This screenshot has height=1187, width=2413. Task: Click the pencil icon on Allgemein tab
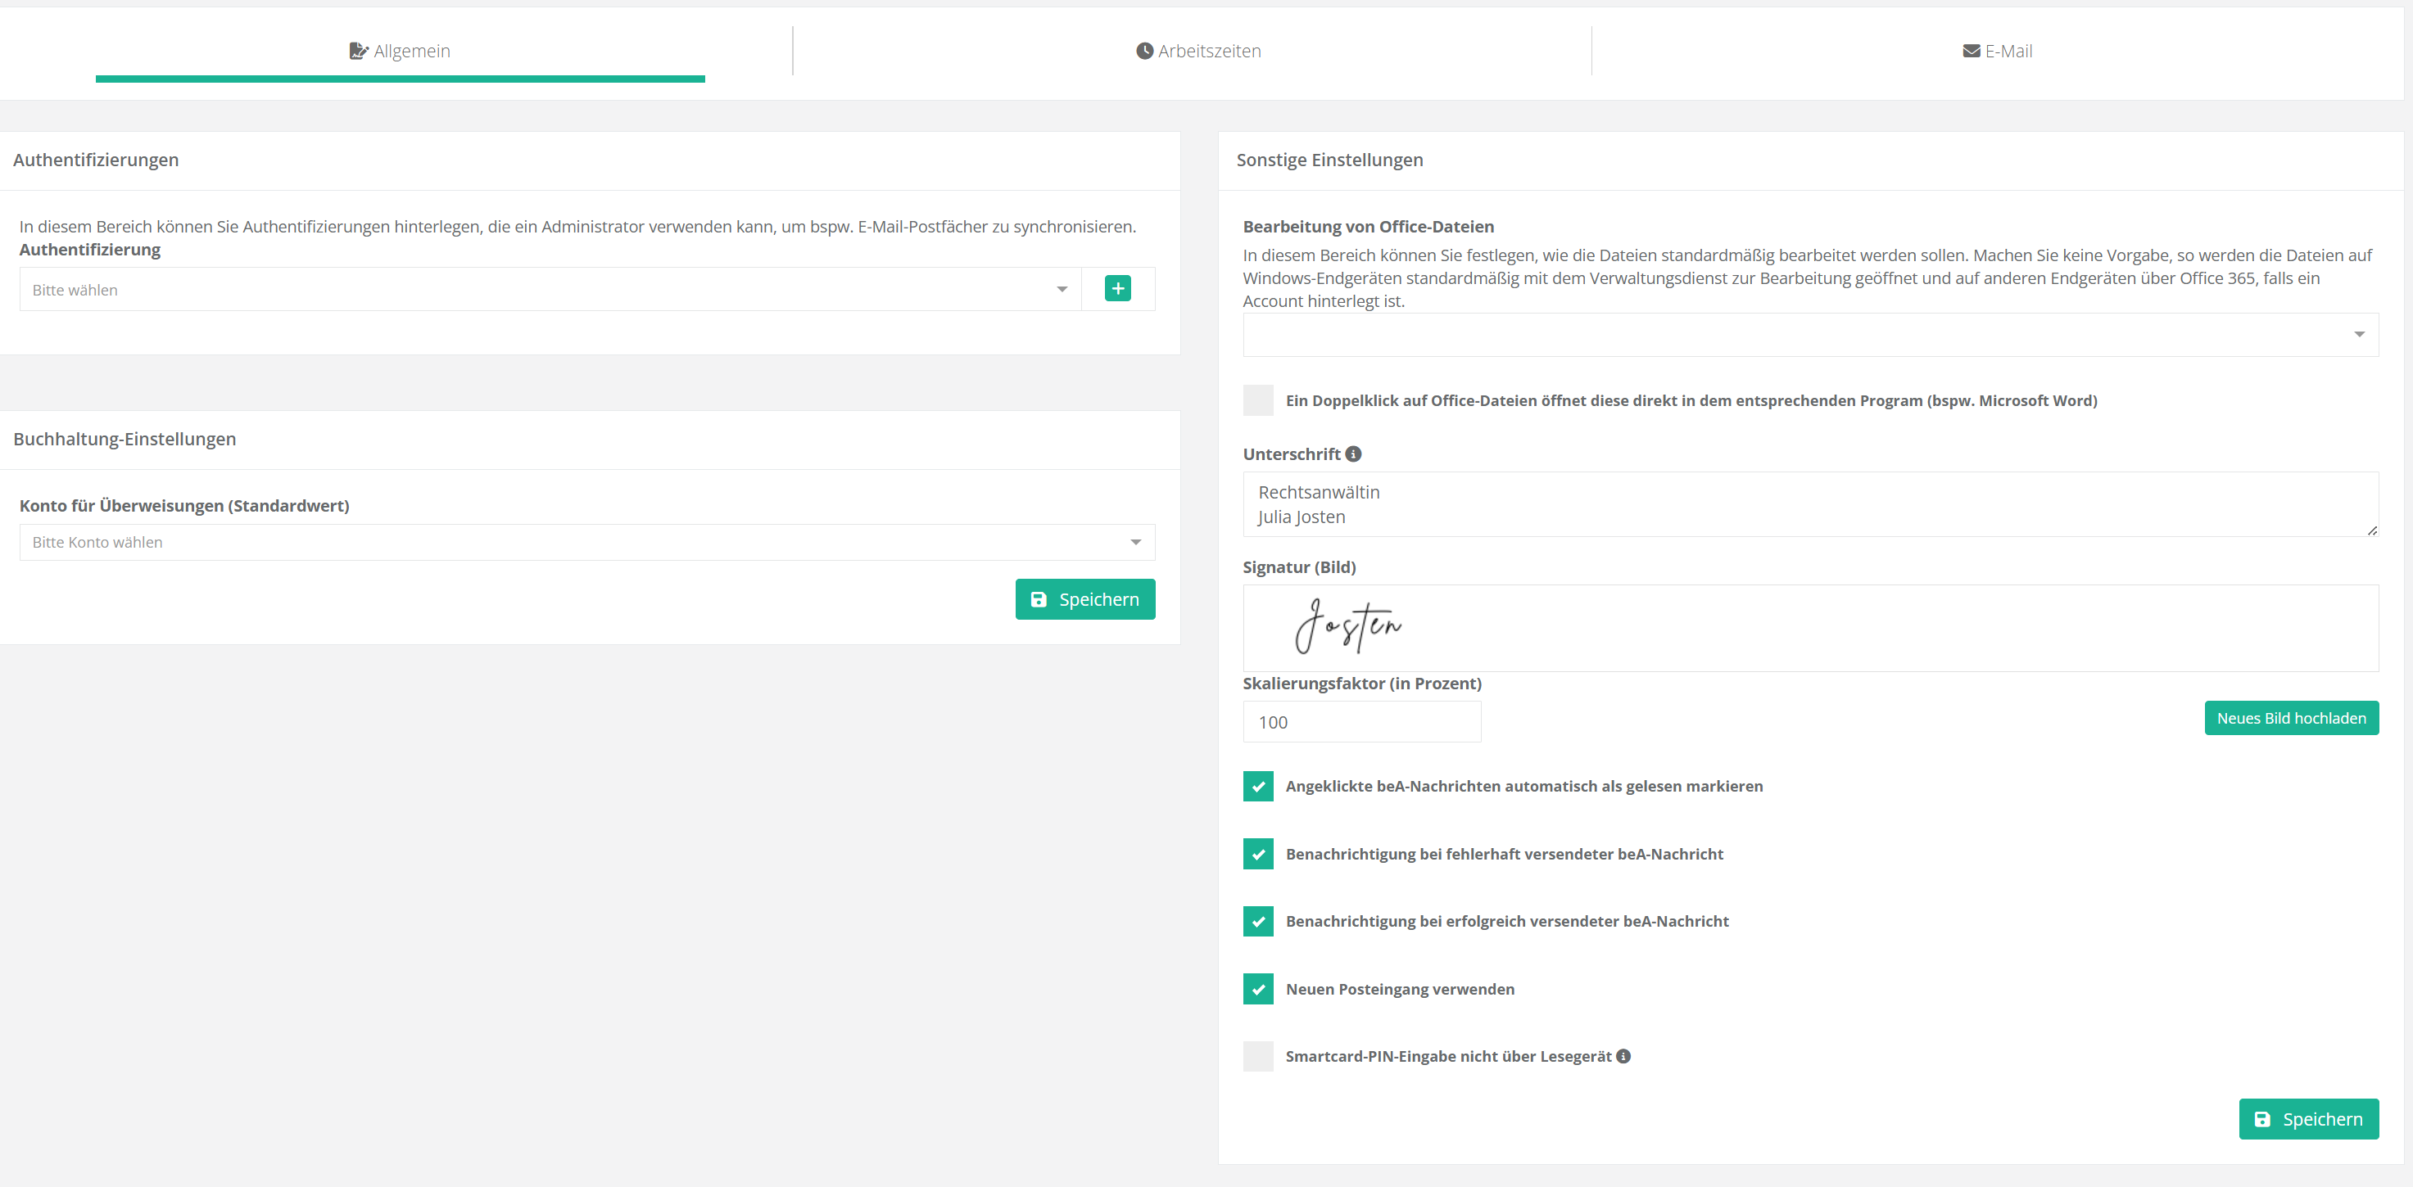[358, 51]
